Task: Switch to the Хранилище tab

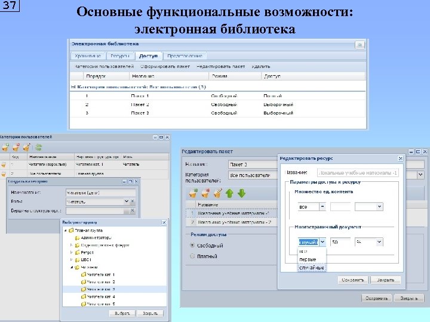Action: 87,56
